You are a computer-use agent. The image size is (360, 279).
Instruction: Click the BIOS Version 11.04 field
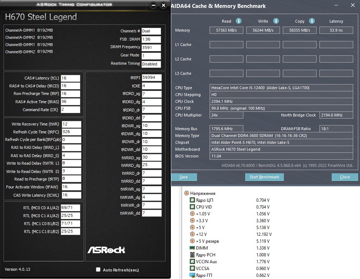click(281, 156)
